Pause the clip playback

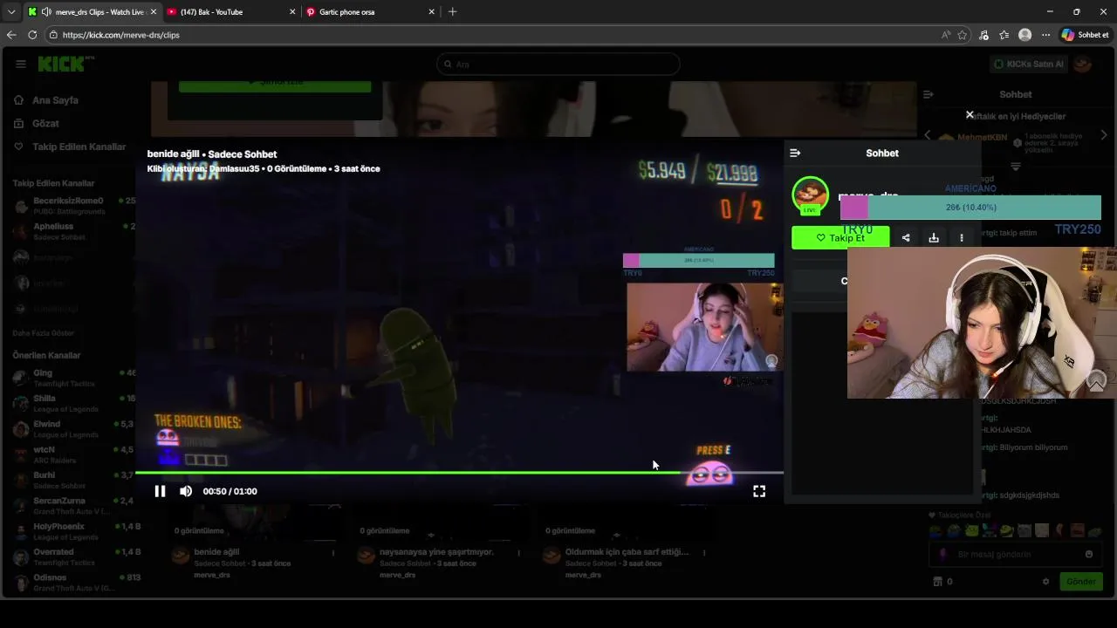(160, 491)
